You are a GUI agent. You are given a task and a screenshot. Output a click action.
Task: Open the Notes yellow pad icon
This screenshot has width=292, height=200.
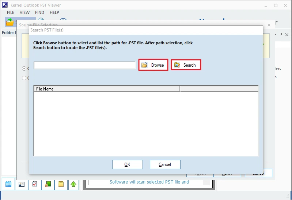tap(61, 184)
